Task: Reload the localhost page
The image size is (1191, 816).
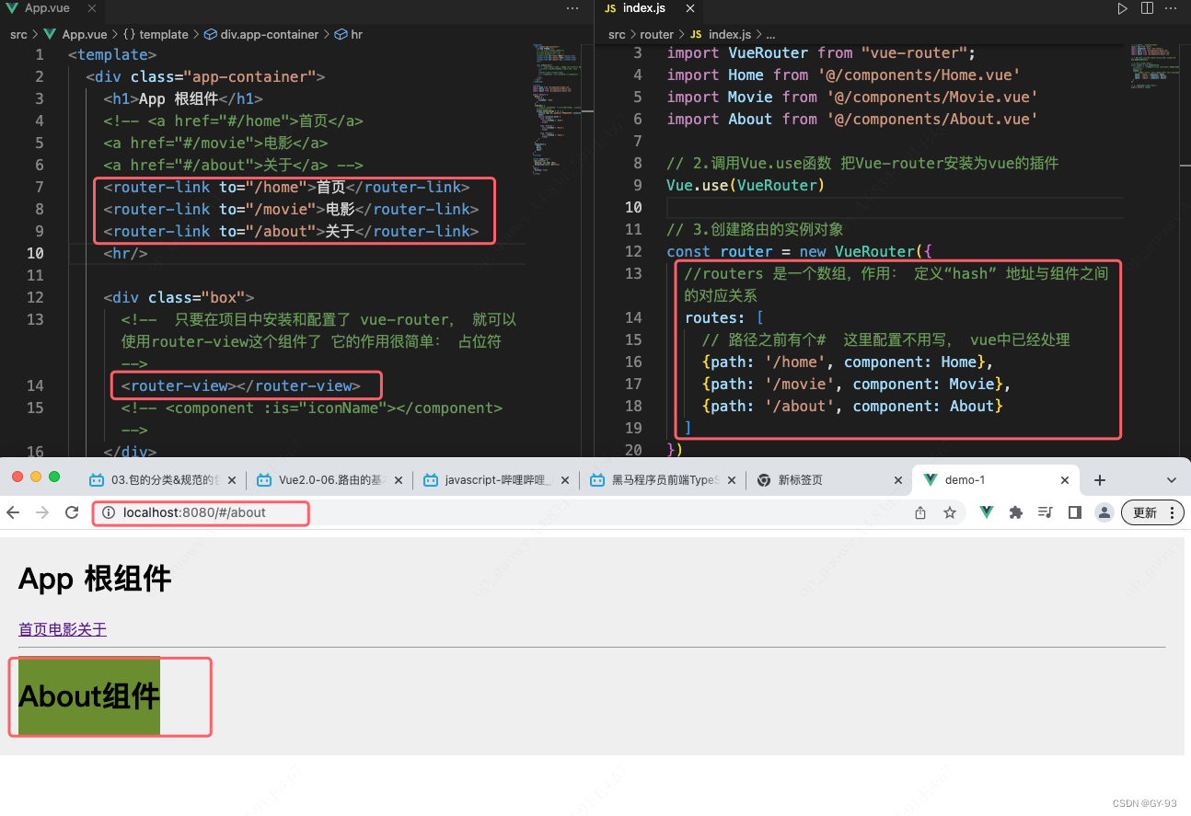Action: [x=71, y=512]
